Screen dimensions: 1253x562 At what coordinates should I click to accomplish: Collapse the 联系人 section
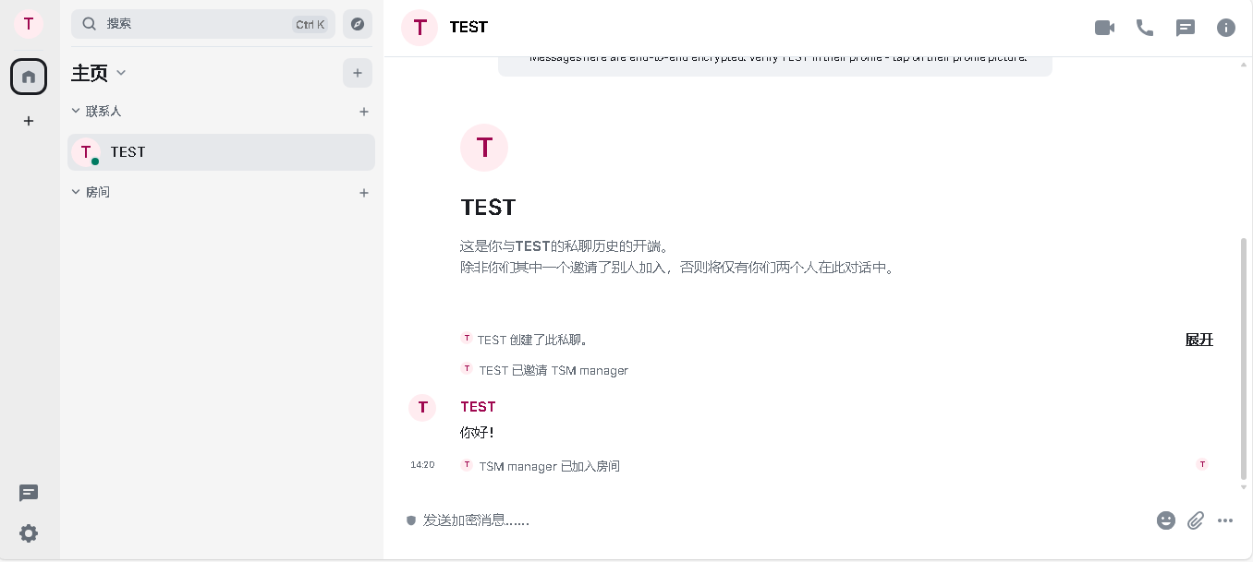pos(76,111)
